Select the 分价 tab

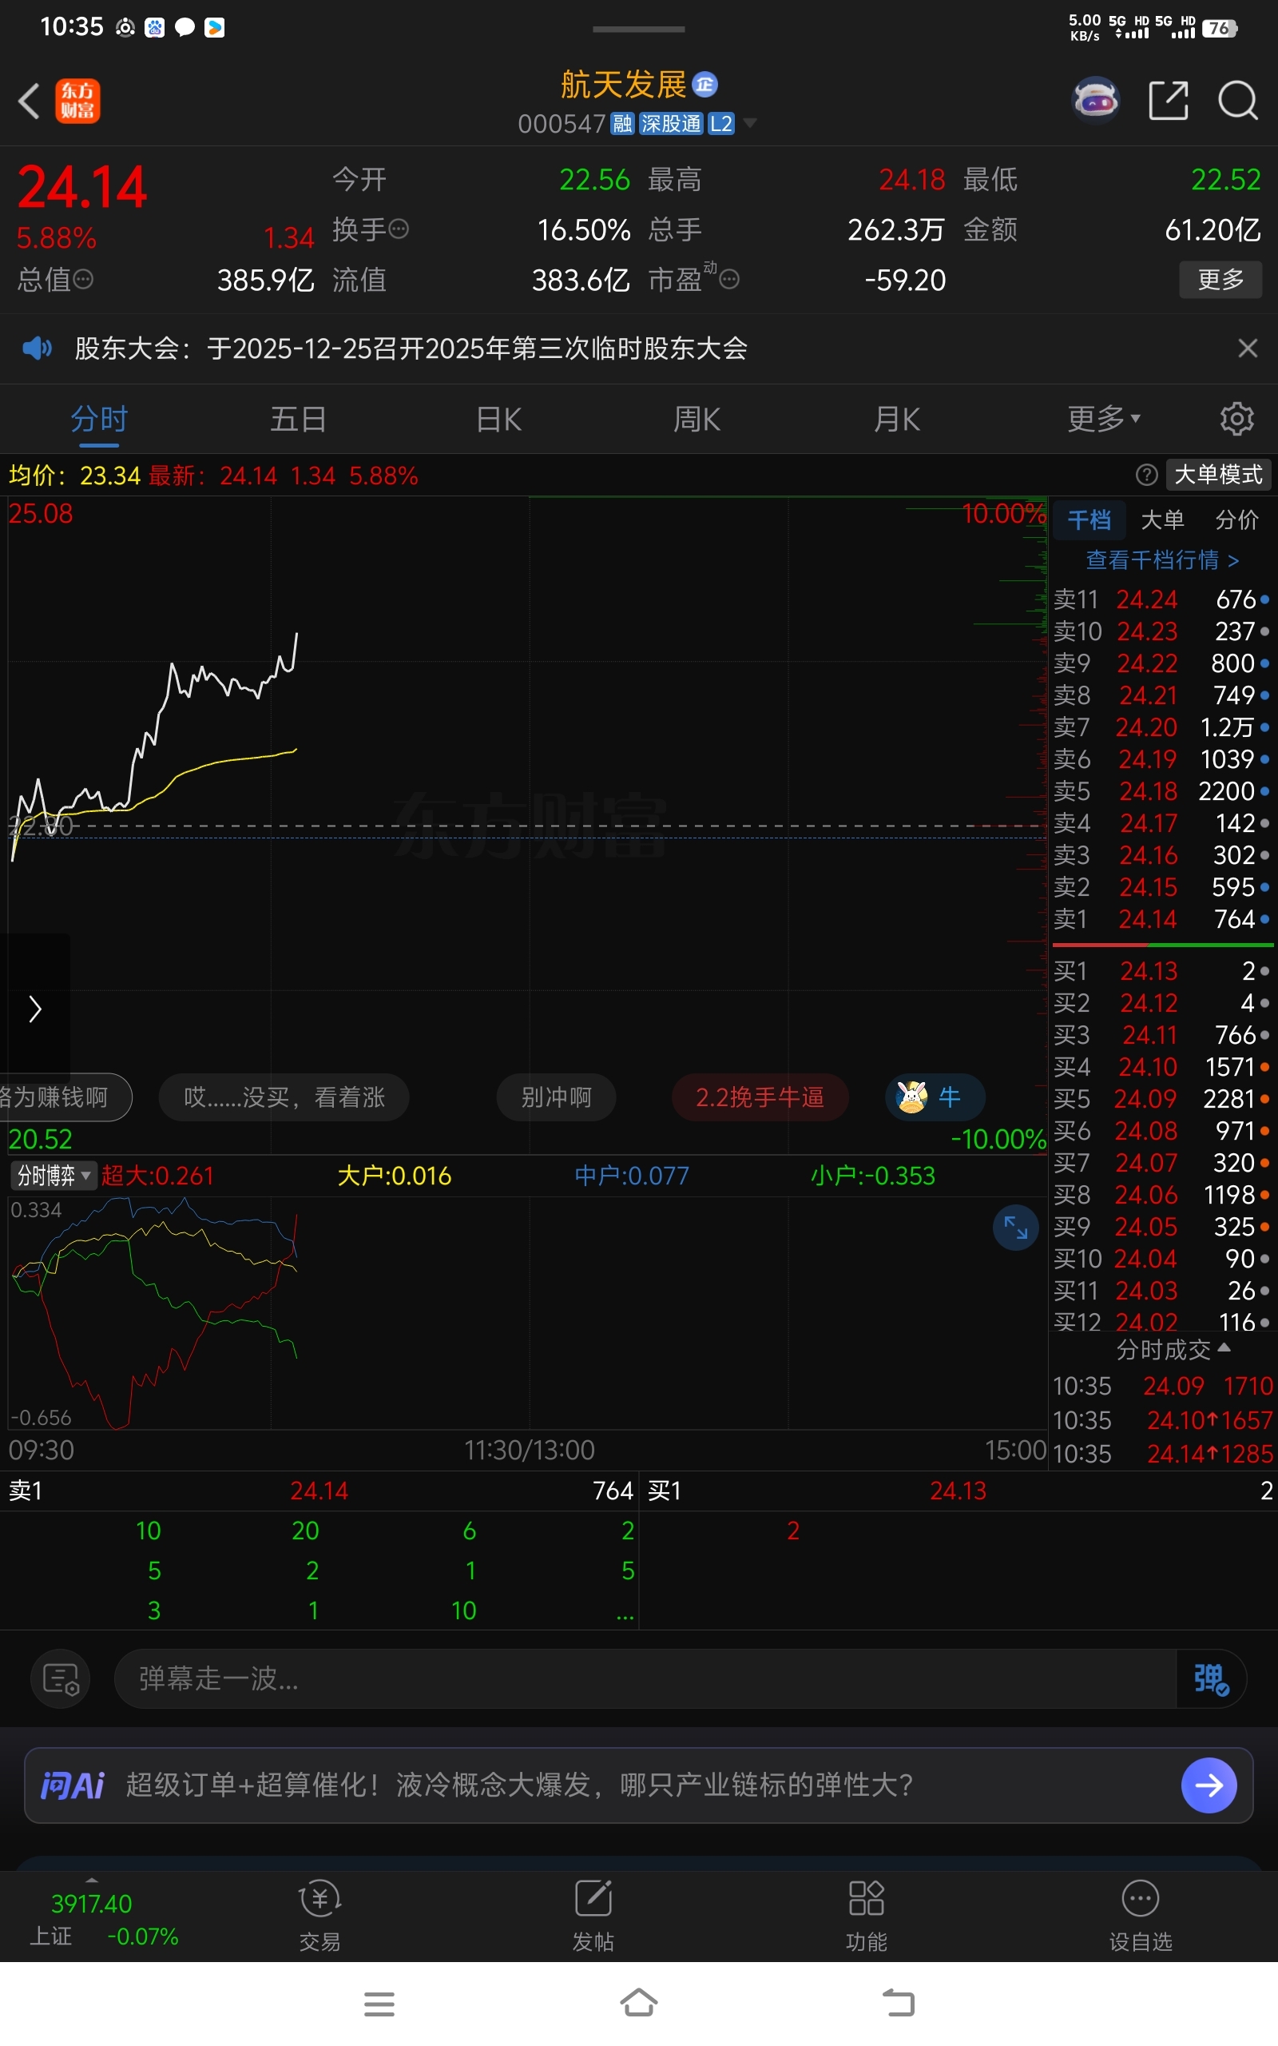point(1236,520)
